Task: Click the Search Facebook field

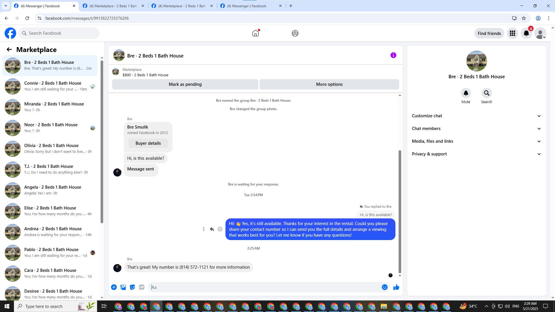Action: pyautogui.click(x=59, y=33)
